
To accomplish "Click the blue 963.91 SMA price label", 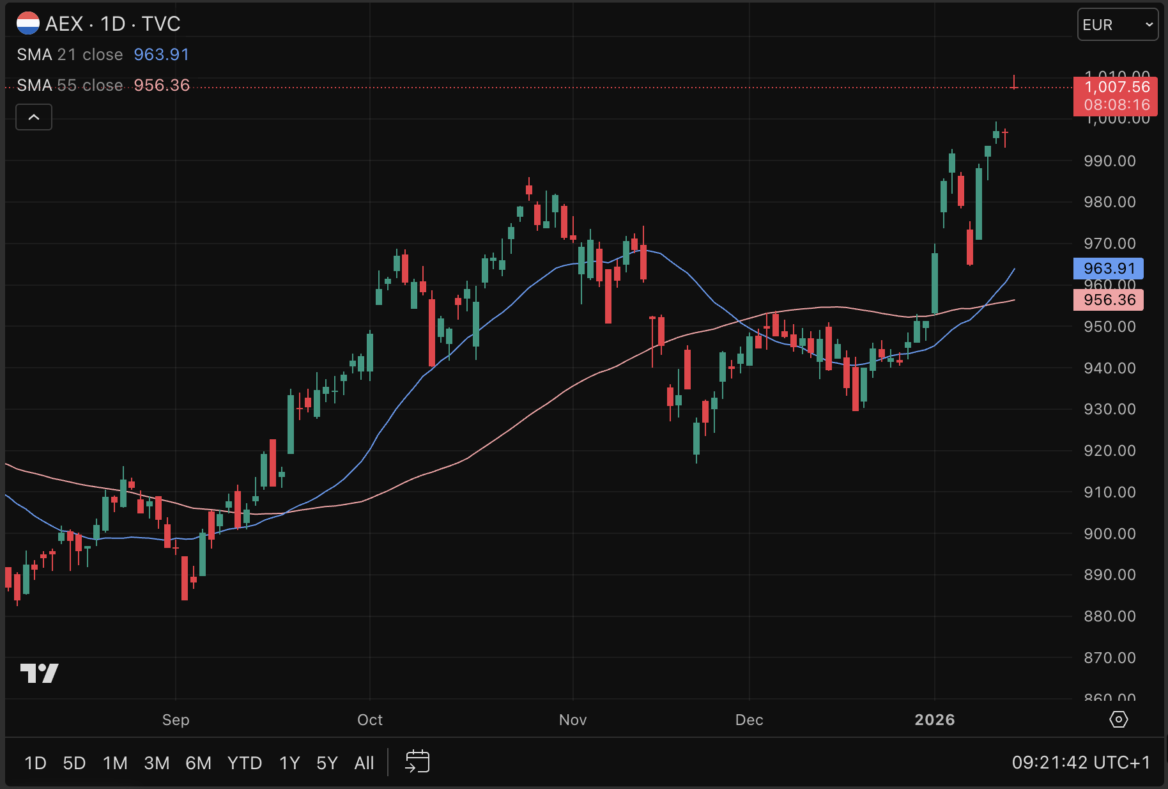I will pyautogui.click(x=1109, y=269).
